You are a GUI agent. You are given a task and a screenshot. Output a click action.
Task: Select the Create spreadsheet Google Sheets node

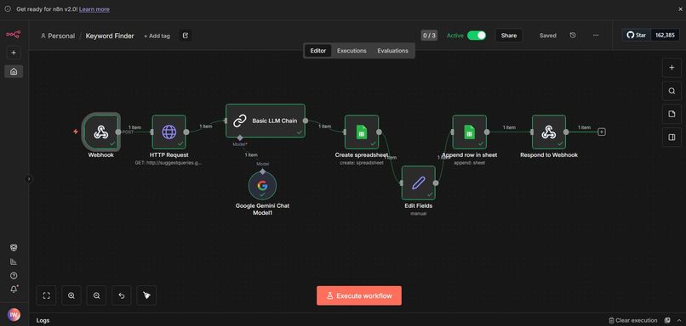[362, 132]
